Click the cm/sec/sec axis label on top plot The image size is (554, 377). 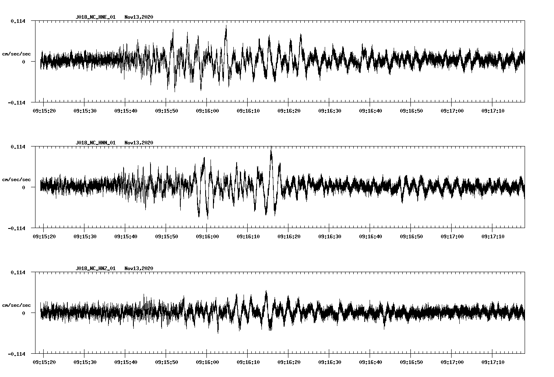click(x=17, y=53)
